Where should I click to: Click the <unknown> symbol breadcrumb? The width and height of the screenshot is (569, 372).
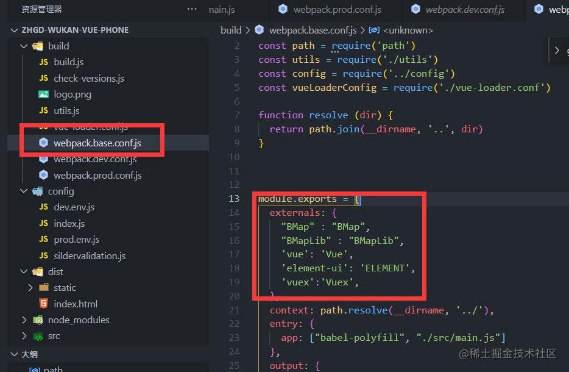408,30
